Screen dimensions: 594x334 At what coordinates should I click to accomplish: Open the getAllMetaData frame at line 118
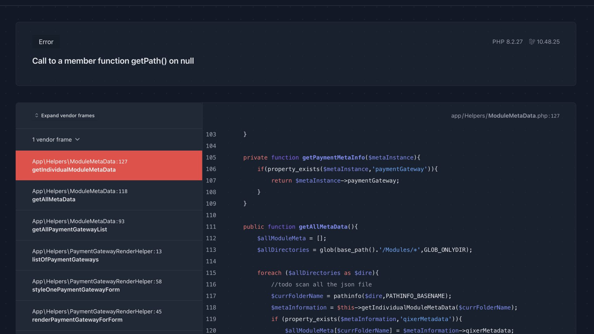click(109, 195)
